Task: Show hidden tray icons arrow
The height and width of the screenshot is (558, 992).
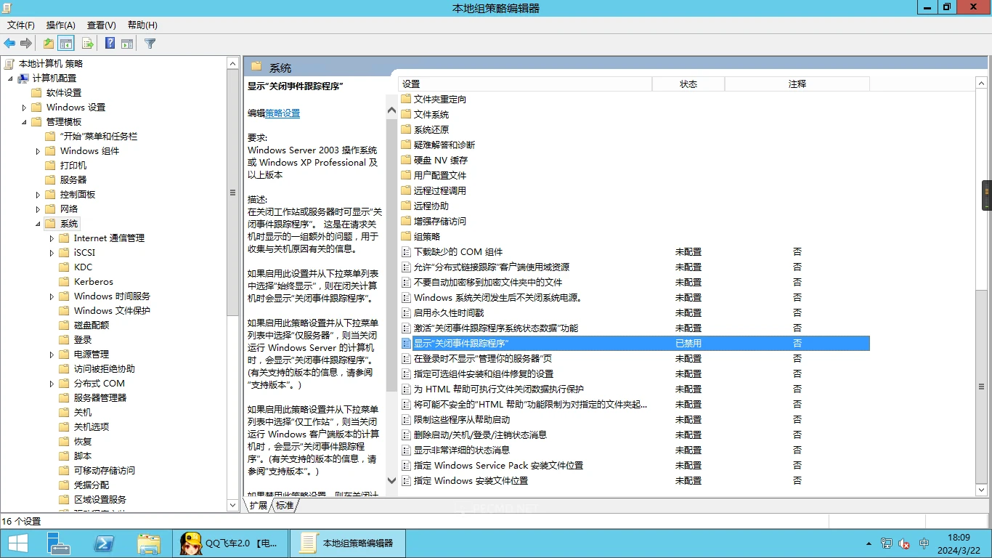Action: pyautogui.click(x=869, y=543)
